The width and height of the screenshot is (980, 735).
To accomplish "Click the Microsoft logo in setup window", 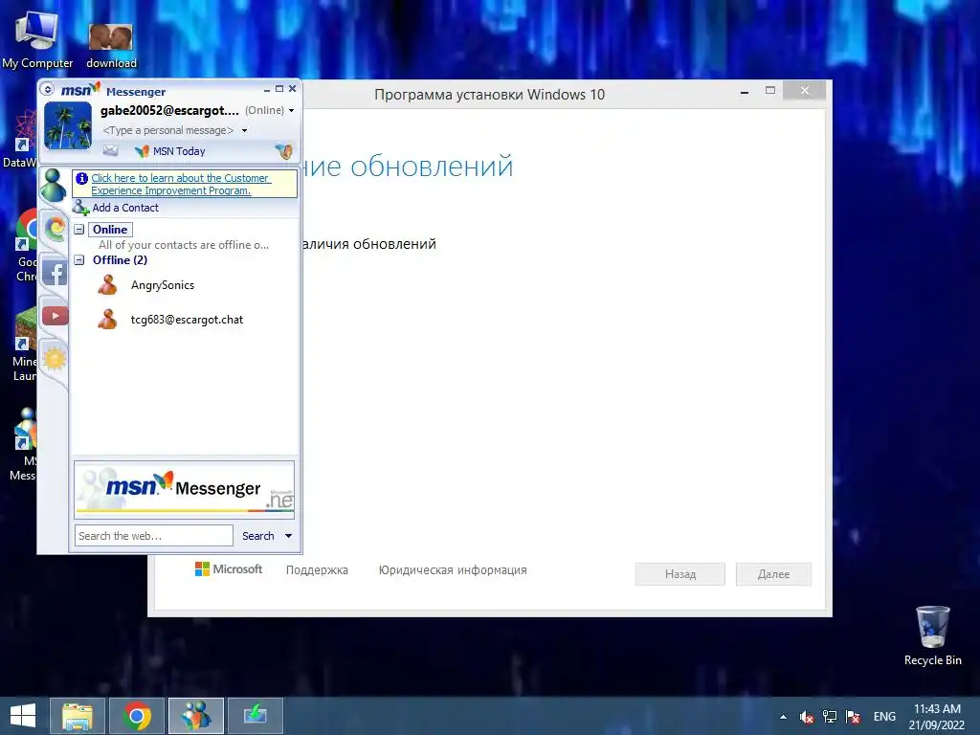I will [x=229, y=569].
